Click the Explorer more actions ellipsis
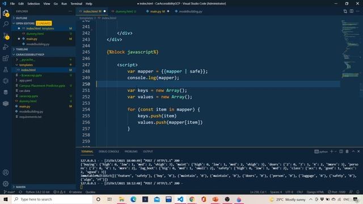Image resolution: width=363 pixels, height=204 pixels. 70,11
